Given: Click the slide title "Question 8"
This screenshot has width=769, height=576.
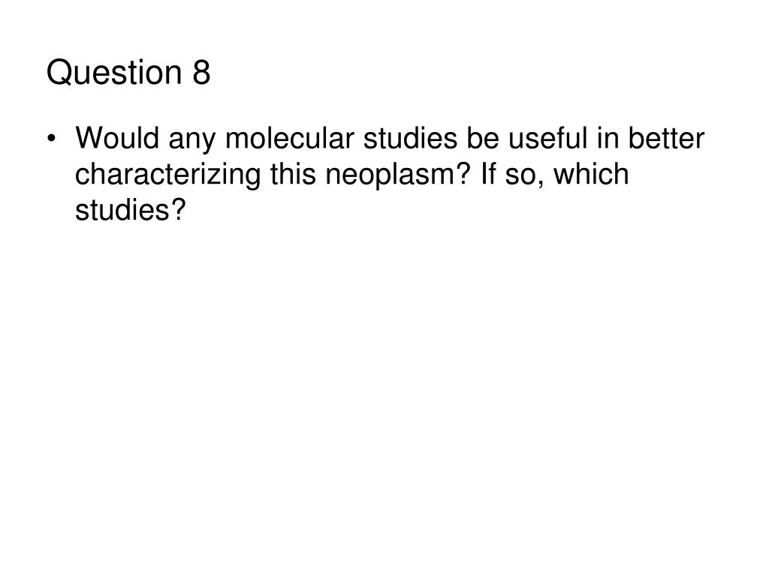Looking at the screenshot, I should (x=128, y=73).
